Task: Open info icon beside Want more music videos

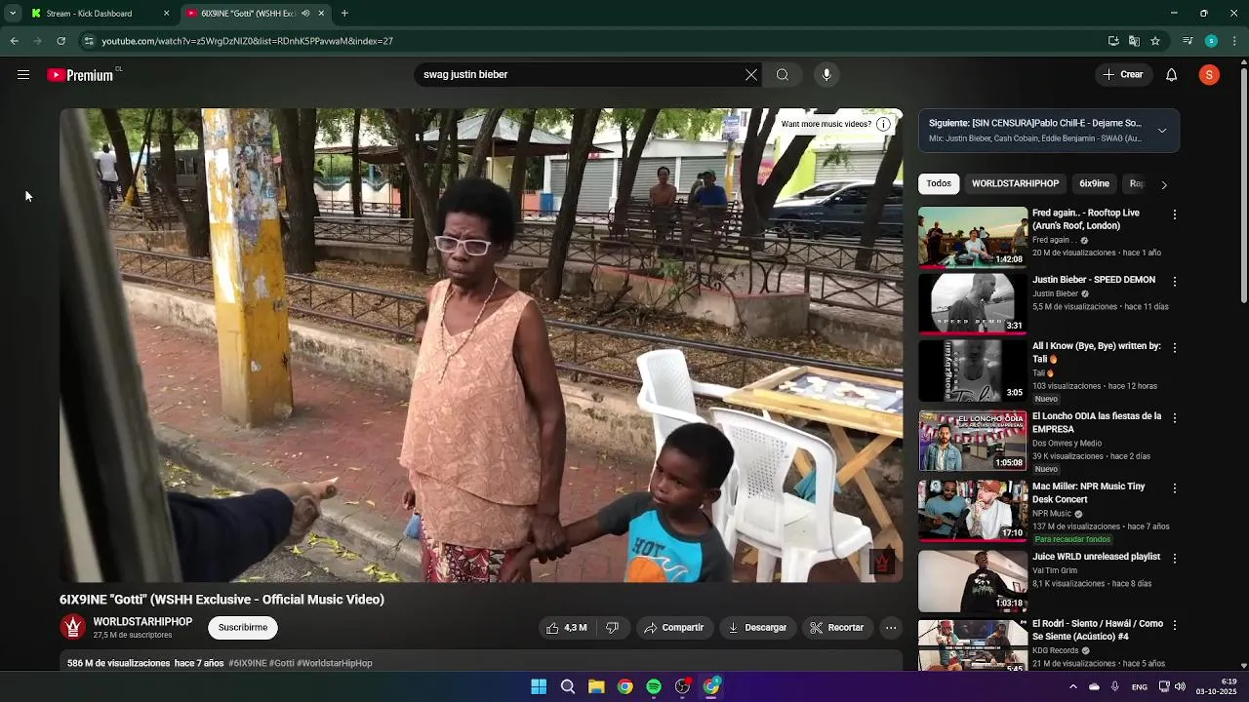Action: pyautogui.click(x=883, y=124)
